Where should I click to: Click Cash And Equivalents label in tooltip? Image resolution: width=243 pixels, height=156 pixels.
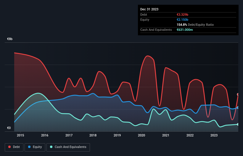(156, 30)
